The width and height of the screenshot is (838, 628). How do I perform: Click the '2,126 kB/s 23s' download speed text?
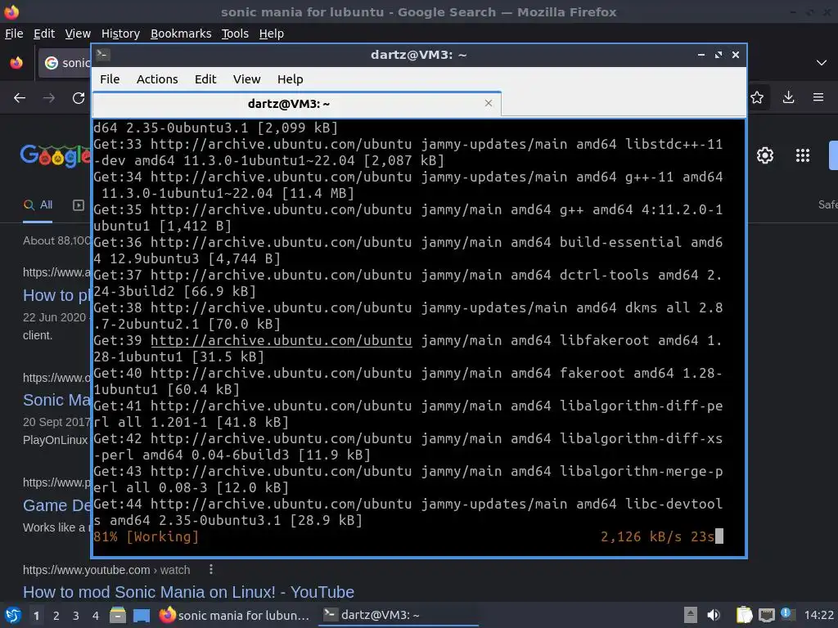coord(657,536)
